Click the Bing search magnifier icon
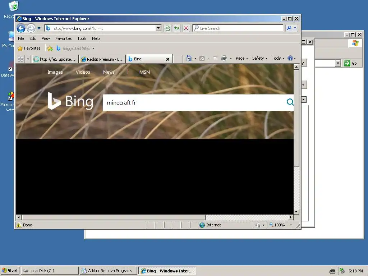 pos(290,102)
